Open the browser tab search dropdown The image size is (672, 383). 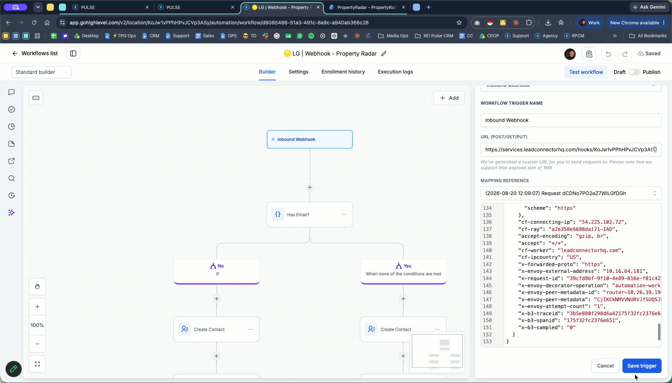click(38, 7)
